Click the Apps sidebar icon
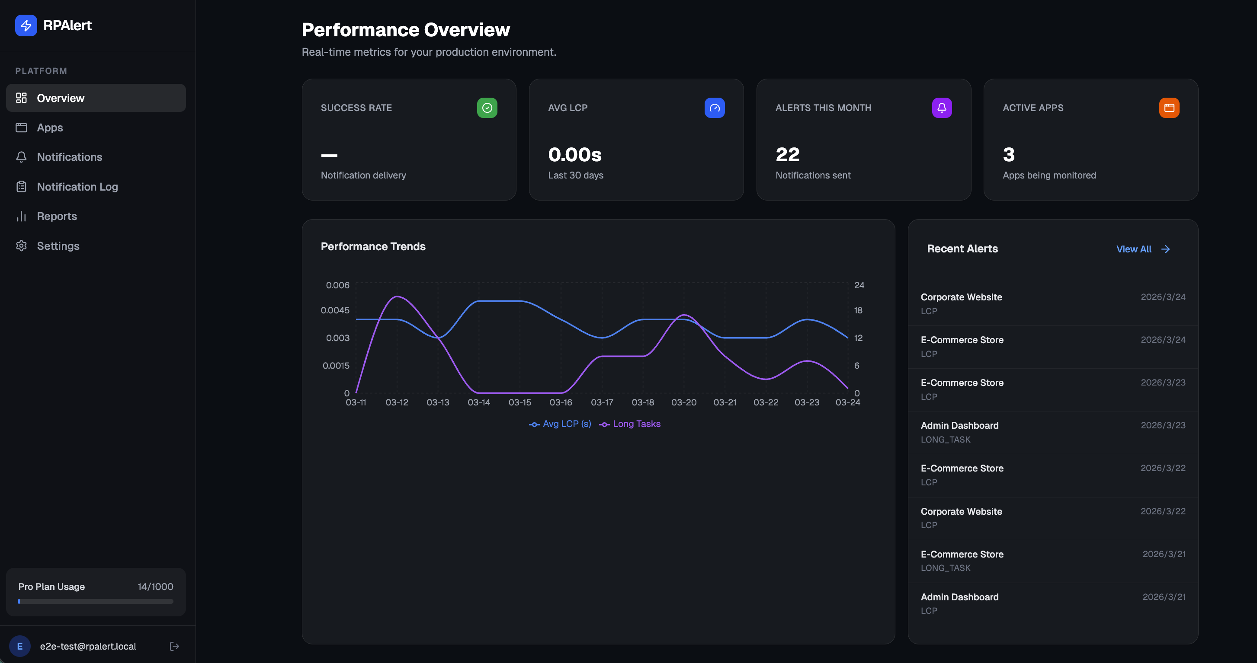This screenshot has height=663, width=1257. tap(22, 127)
